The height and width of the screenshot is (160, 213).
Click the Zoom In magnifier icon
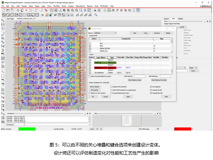pos(68,10)
